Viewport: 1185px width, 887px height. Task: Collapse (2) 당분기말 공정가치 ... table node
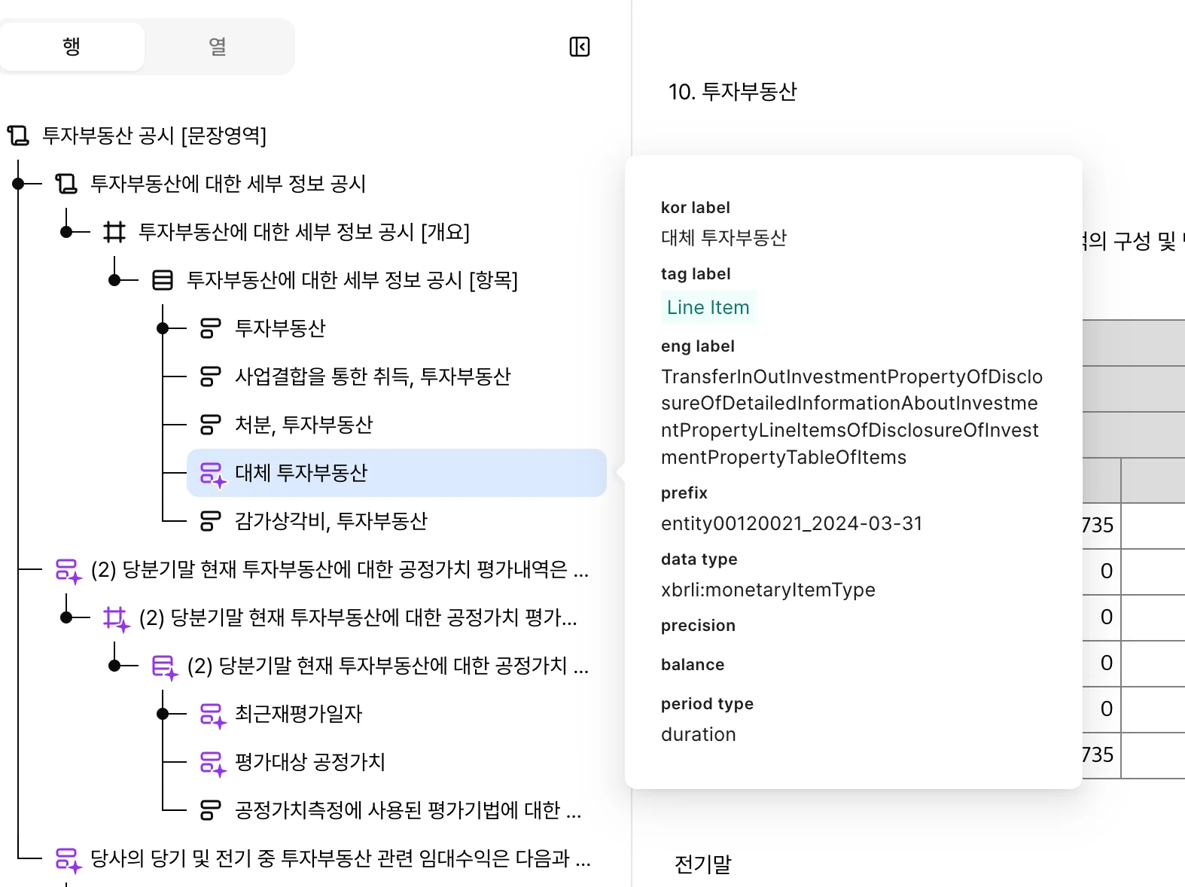[114, 666]
